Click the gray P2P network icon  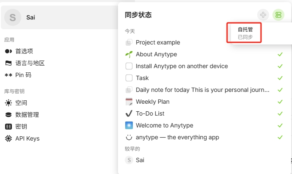point(263,15)
